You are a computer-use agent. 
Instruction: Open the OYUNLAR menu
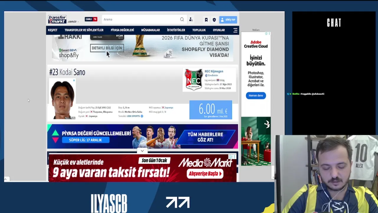pyautogui.click(x=219, y=30)
